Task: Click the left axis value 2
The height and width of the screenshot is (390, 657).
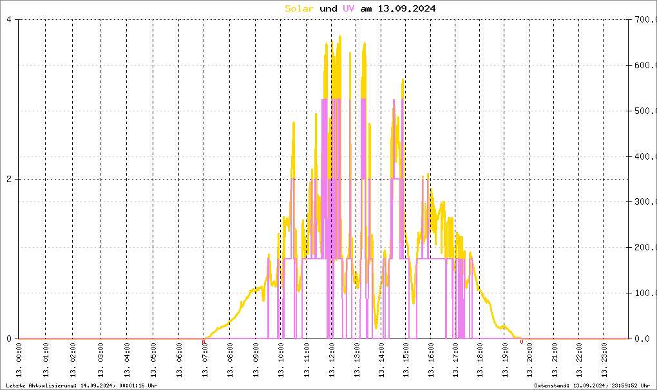Action: [9, 179]
